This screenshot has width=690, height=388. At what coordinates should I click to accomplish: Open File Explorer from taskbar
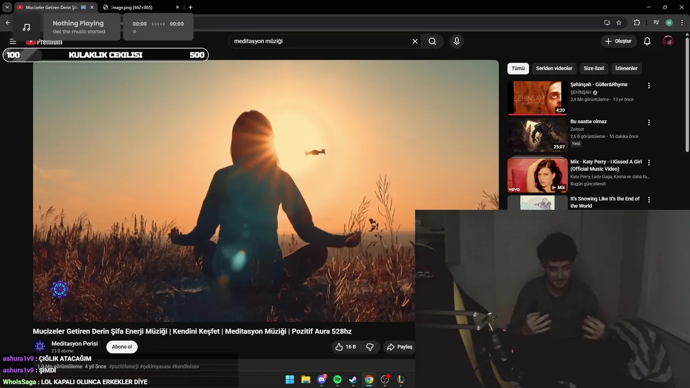point(306,379)
